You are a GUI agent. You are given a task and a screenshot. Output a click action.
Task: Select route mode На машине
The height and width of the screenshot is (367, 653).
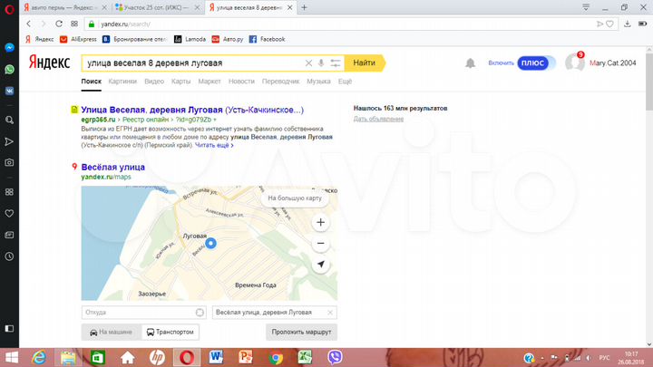(x=112, y=332)
